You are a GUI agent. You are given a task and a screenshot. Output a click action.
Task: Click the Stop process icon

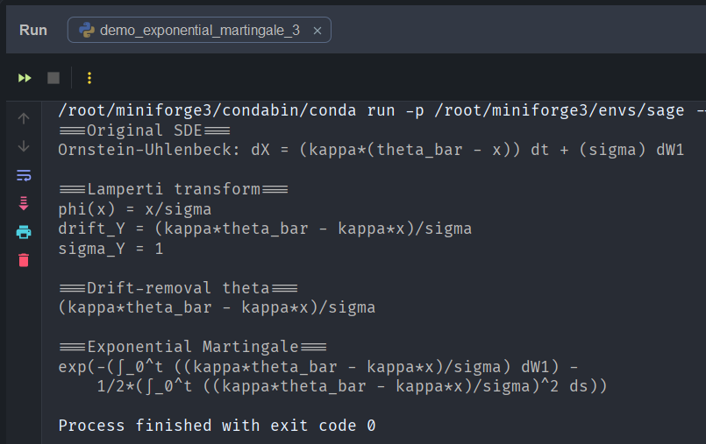pos(53,78)
